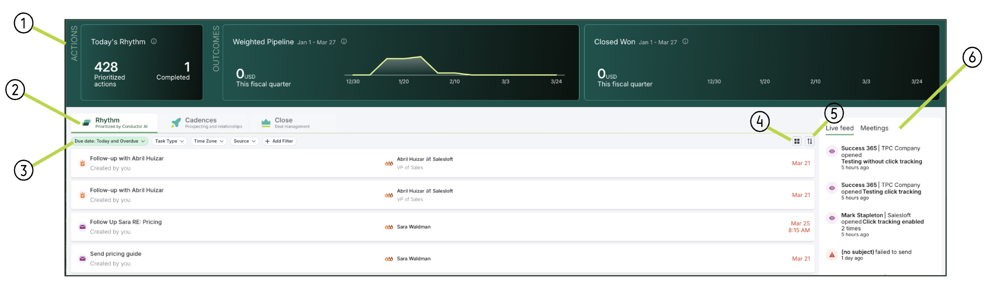Show the Live feed tab
The width and height of the screenshot is (990, 287).
pos(839,128)
